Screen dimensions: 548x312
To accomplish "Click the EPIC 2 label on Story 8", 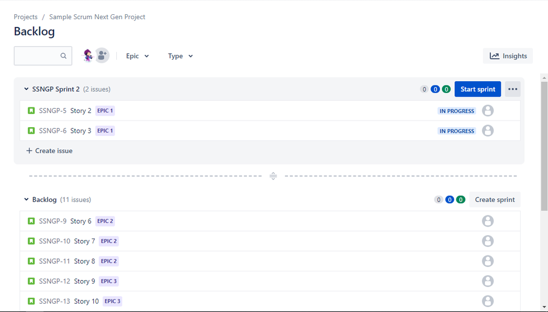I will (109, 261).
